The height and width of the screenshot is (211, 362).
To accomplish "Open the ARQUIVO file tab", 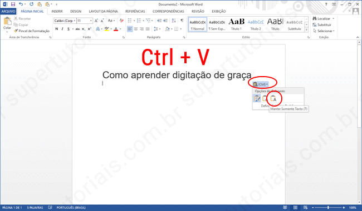I will [x=8, y=11].
